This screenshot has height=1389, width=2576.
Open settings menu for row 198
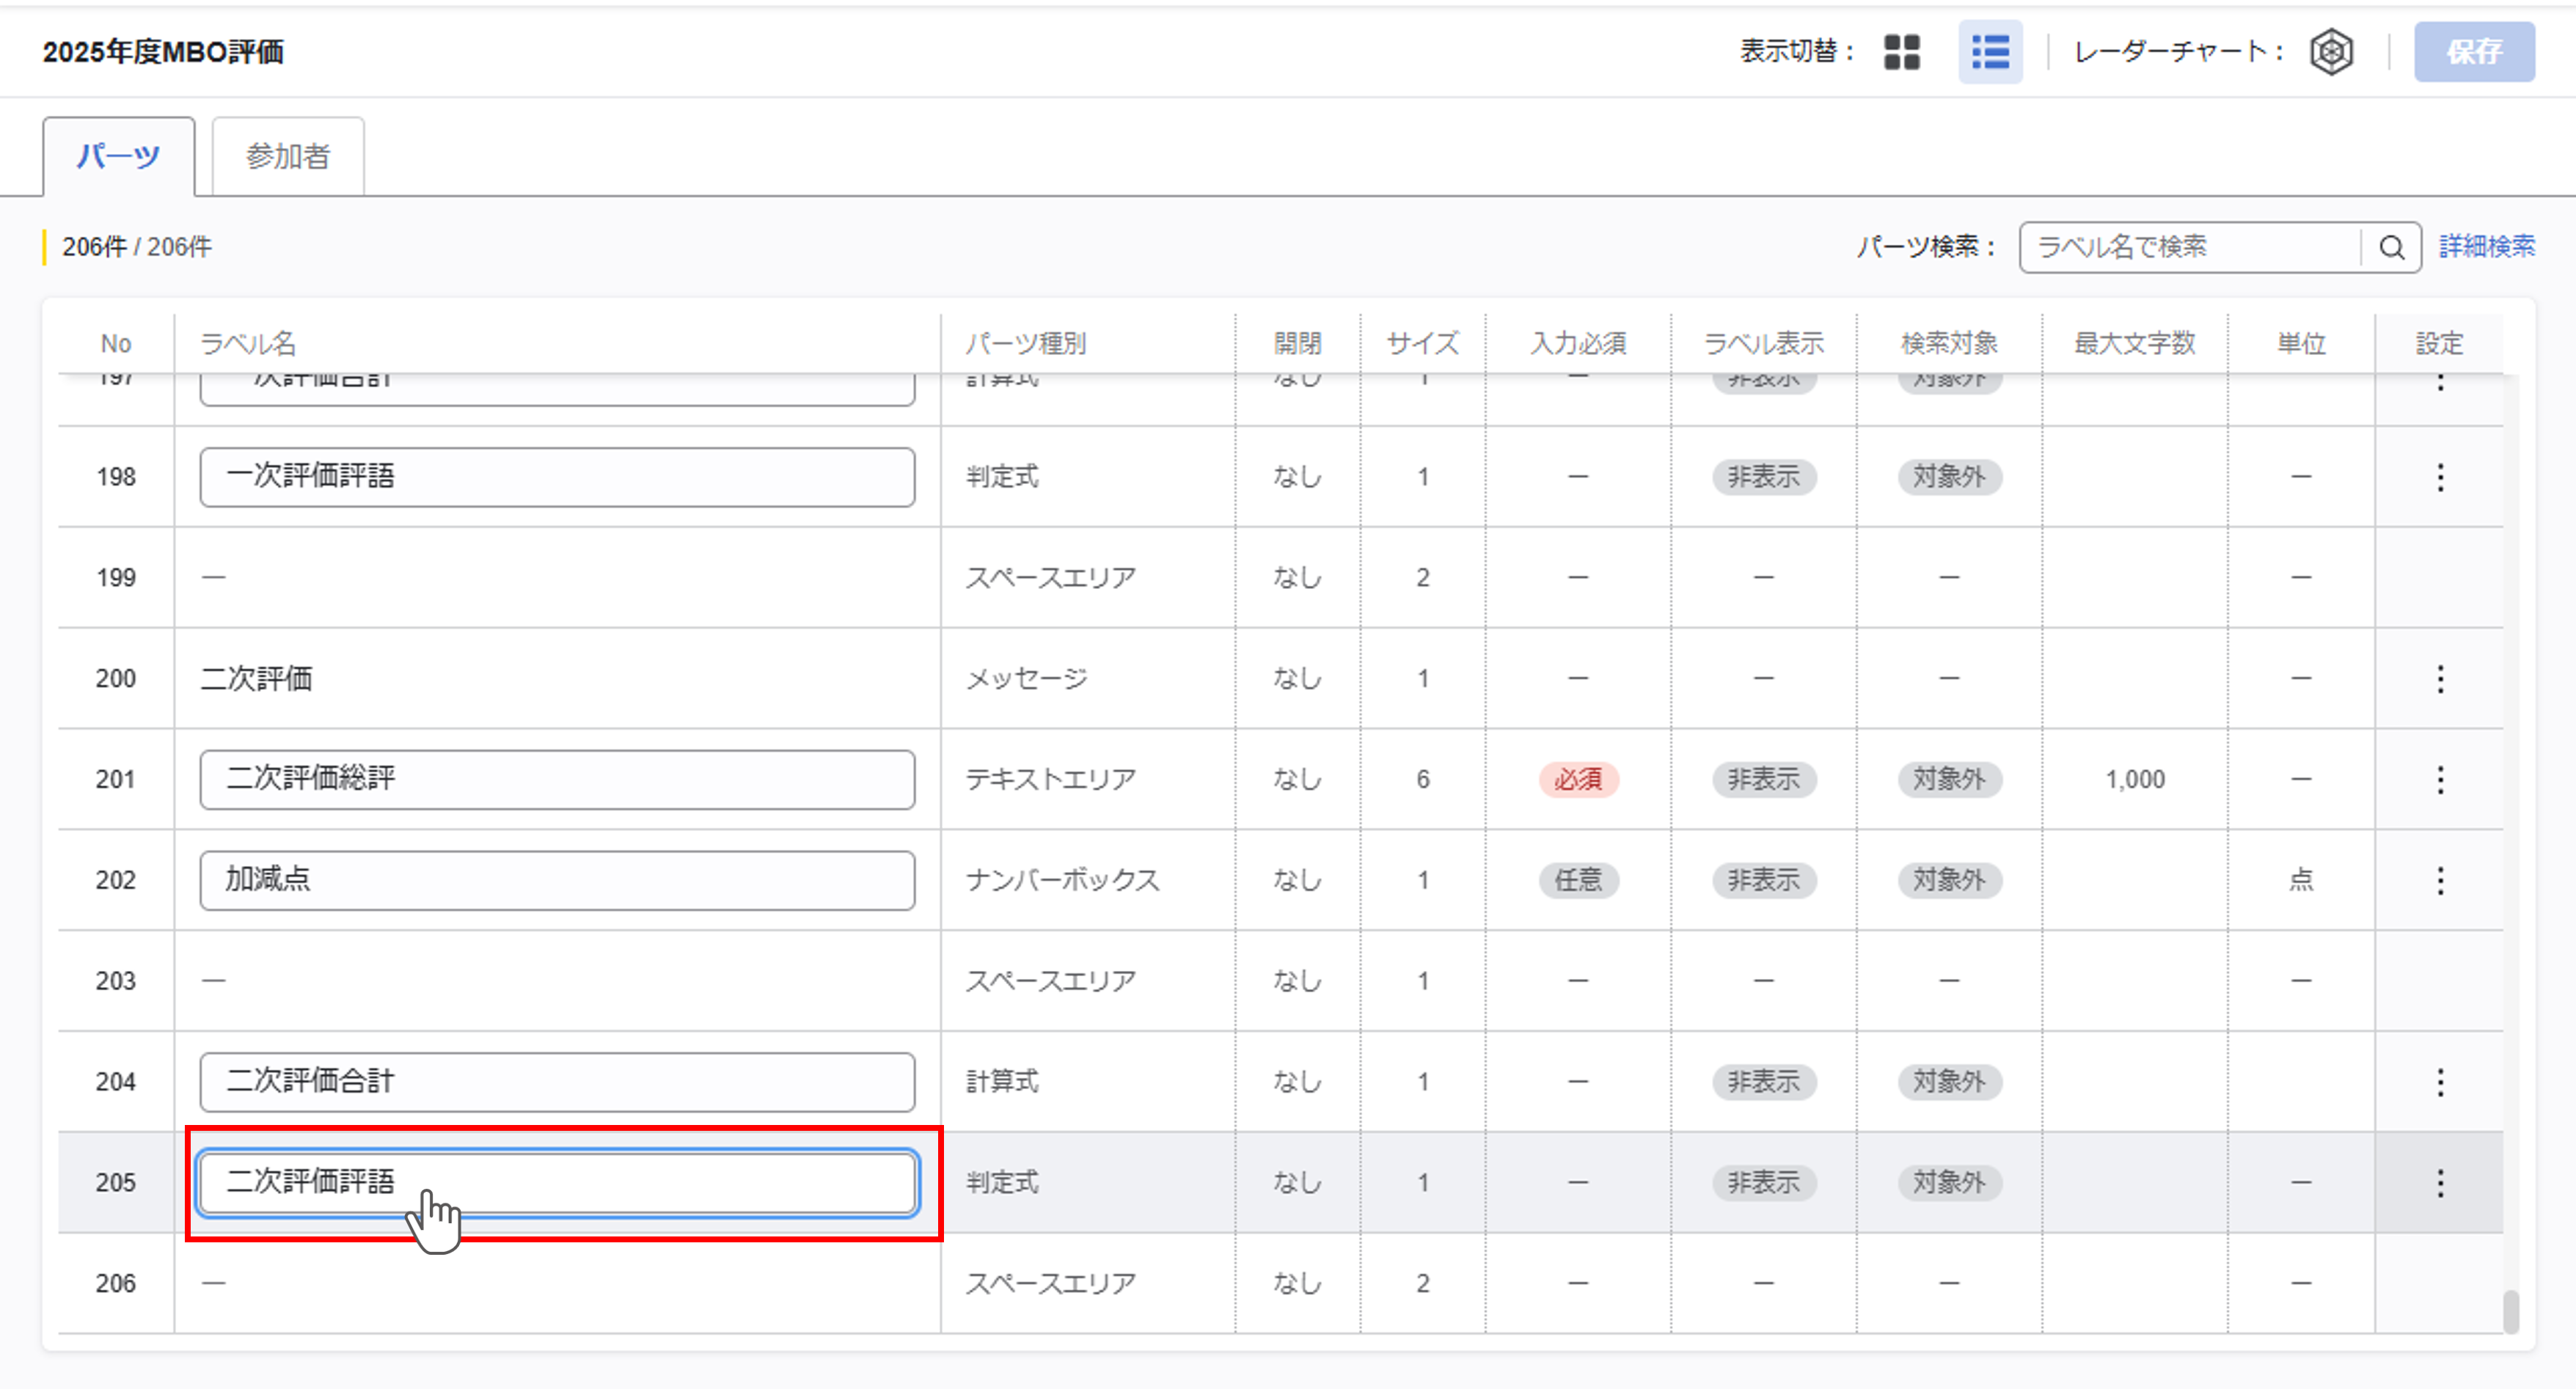2440,477
